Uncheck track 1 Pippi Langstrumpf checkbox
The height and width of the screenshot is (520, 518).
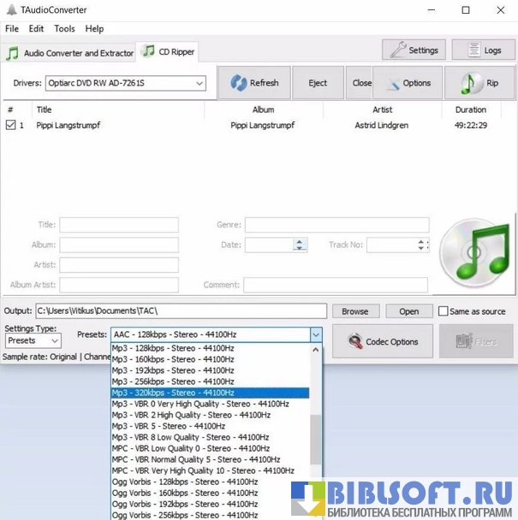click(x=11, y=125)
